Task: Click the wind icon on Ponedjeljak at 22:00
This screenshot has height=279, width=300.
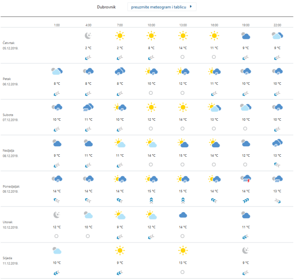Action: (277, 200)
